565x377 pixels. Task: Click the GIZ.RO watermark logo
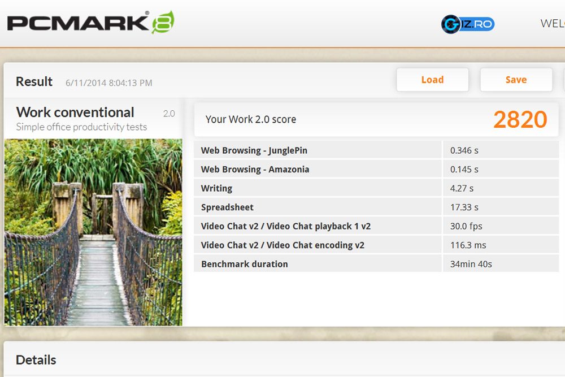tap(468, 24)
